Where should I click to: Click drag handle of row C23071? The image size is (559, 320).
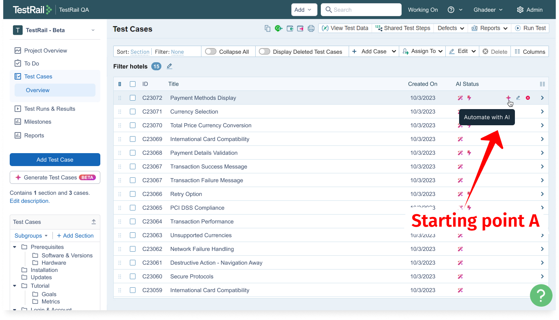[x=120, y=112]
